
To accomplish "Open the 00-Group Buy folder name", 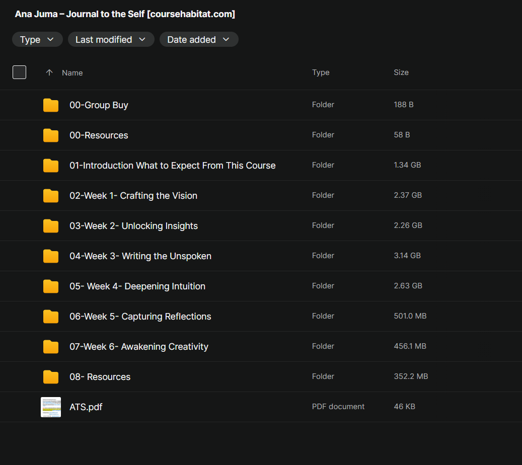I will 99,105.
